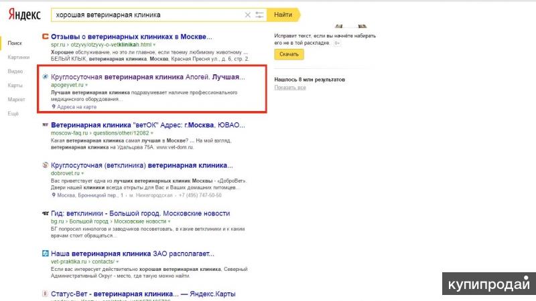
Task: Click the Найти search button
Action: pos(283,15)
